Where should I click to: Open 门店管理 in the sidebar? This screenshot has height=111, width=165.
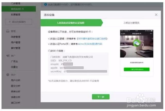(15, 3)
